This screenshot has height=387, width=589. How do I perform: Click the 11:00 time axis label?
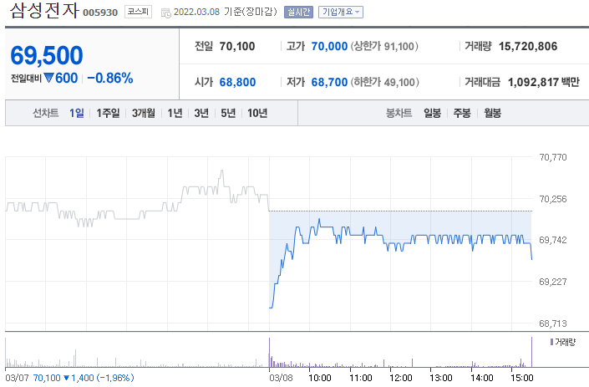click(x=361, y=378)
